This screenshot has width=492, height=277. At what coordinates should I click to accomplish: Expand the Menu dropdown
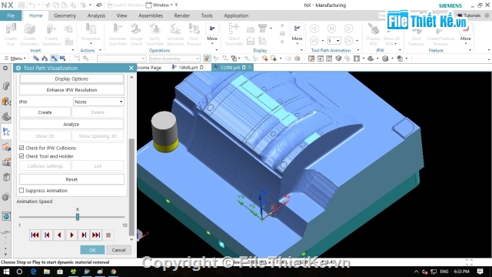coord(15,58)
